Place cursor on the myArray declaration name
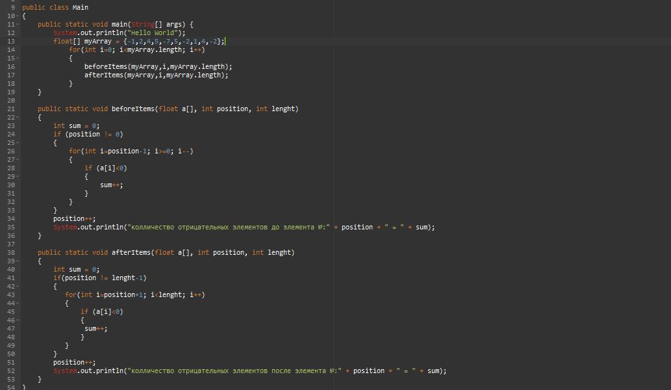This screenshot has width=671, height=390. click(98, 42)
